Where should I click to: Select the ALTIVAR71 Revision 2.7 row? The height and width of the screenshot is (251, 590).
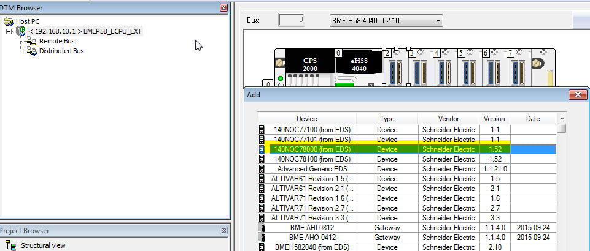pos(407,208)
